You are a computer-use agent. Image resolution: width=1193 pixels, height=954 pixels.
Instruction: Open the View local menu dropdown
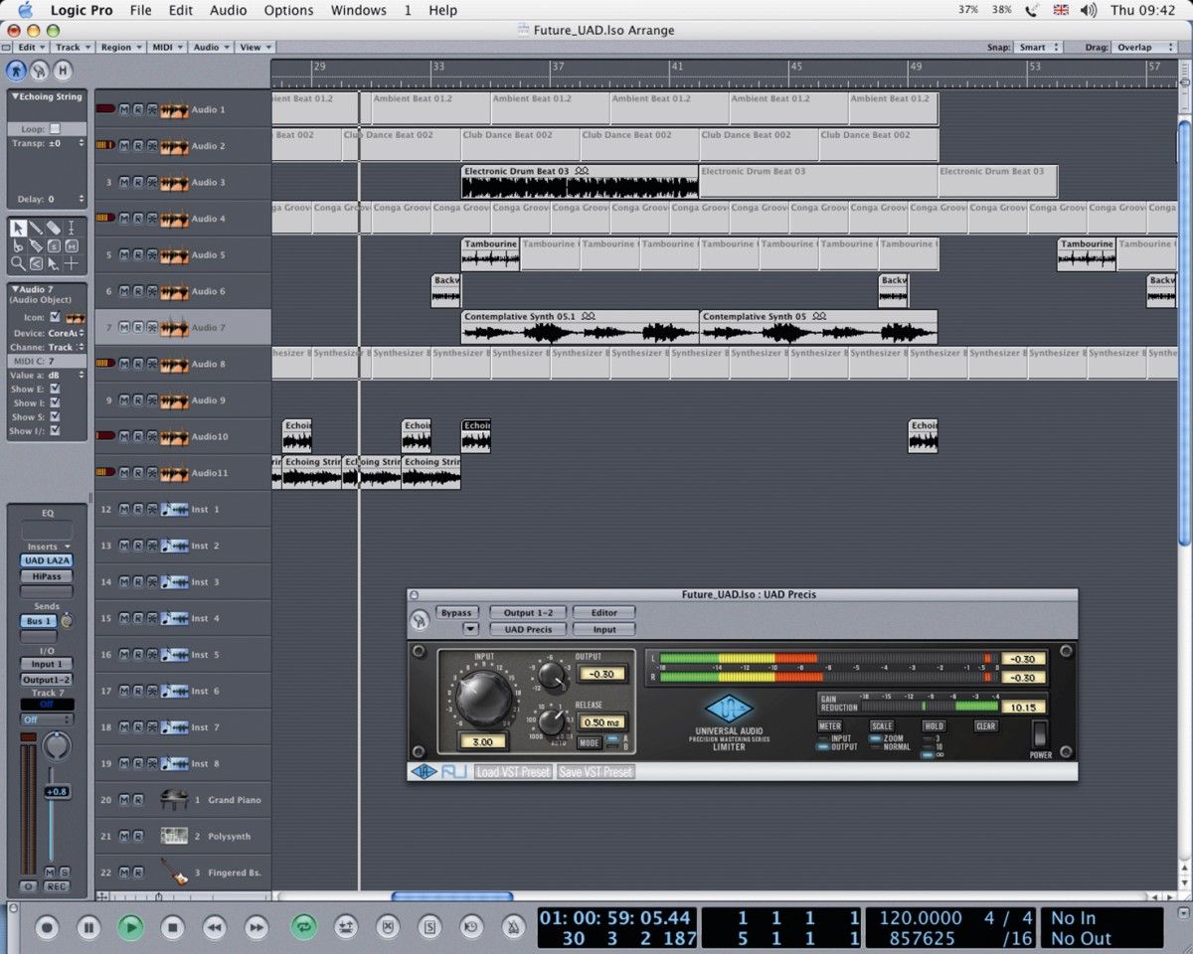(256, 47)
